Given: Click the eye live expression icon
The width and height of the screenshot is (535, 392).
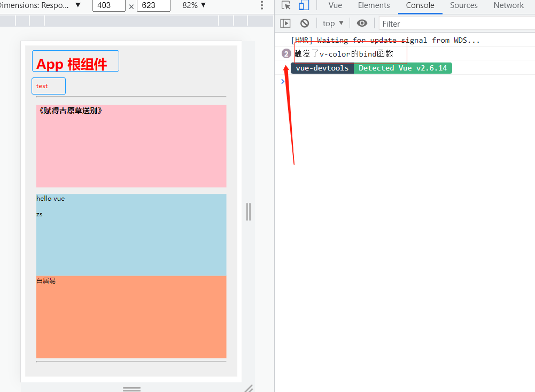Looking at the screenshot, I should (362, 23).
